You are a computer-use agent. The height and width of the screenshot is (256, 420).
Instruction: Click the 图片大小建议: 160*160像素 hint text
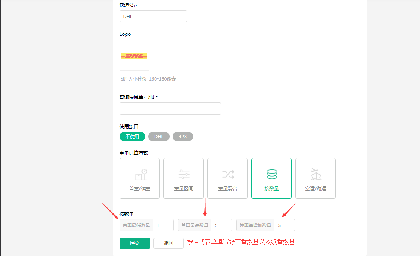(x=148, y=79)
